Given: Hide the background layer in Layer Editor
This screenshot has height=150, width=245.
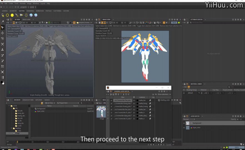Looking at the screenshot, I should coord(184,123).
